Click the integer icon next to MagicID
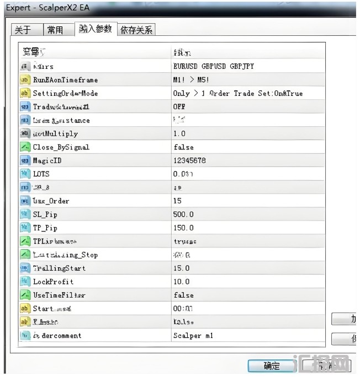The image size is (360, 377). (25, 160)
